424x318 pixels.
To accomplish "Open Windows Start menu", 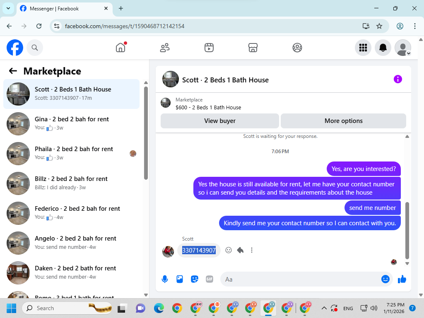I will (x=11, y=308).
